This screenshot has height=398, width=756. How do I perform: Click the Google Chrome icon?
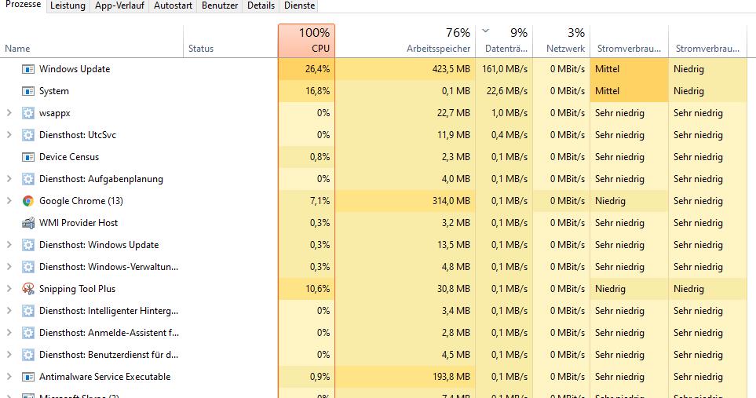click(x=28, y=201)
